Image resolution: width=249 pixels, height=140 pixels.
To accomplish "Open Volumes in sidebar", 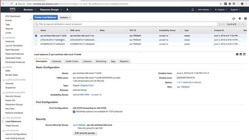I will click(x=9, y=84).
